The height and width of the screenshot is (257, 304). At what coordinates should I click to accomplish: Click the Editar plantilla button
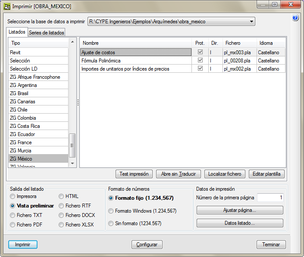tap(266, 174)
